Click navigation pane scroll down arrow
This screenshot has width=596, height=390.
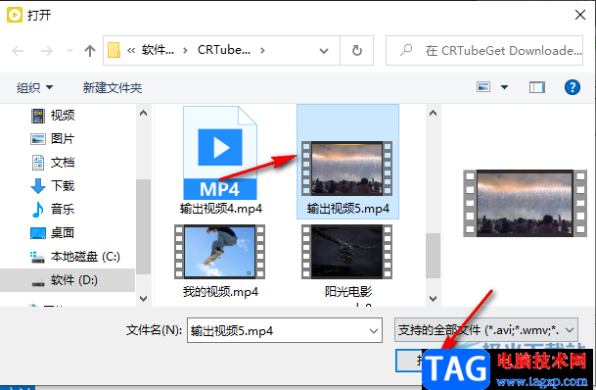tap(144, 299)
